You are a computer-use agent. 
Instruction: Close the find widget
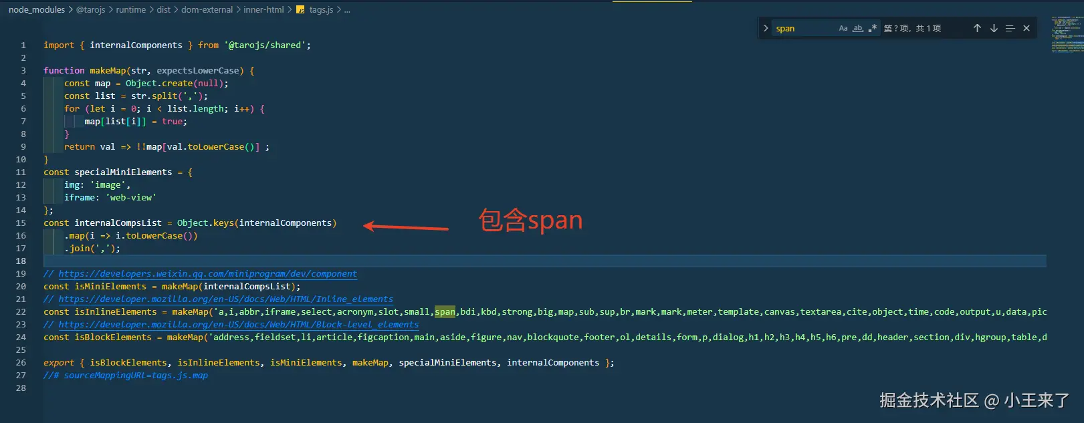[1026, 28]
